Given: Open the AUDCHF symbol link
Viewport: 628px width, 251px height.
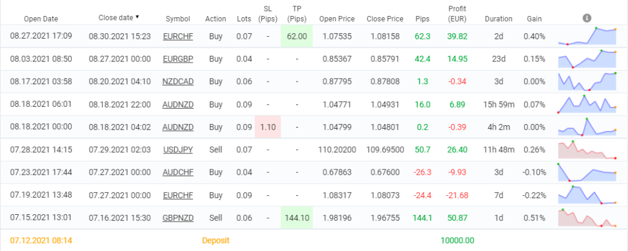Looking at the screenshot, I should click(178, 172).
